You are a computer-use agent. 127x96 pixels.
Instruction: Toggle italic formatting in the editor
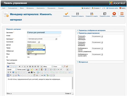[22, 66]
